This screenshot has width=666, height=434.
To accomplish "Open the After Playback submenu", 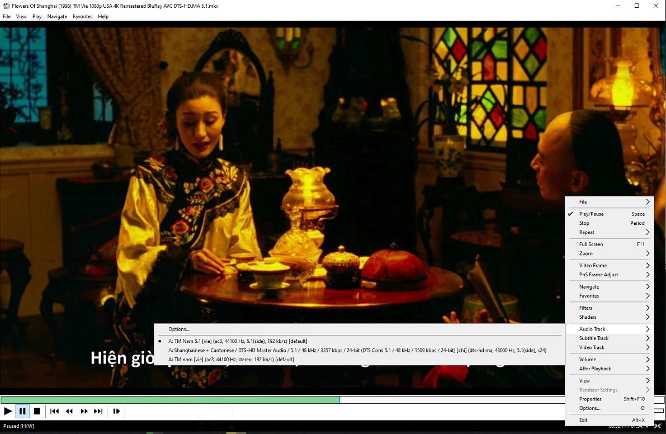I will (x=610, y=369).
